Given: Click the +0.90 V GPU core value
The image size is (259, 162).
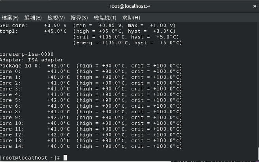Looking at the screenshot, I should click(55, 26).
